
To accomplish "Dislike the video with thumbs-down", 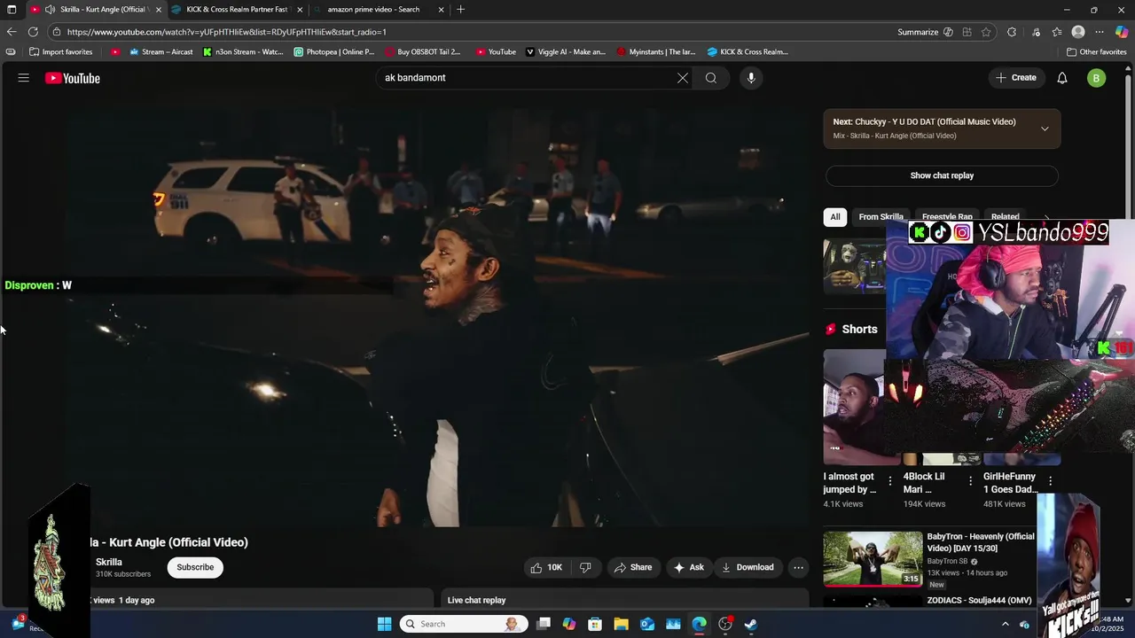I will point(585,568).
